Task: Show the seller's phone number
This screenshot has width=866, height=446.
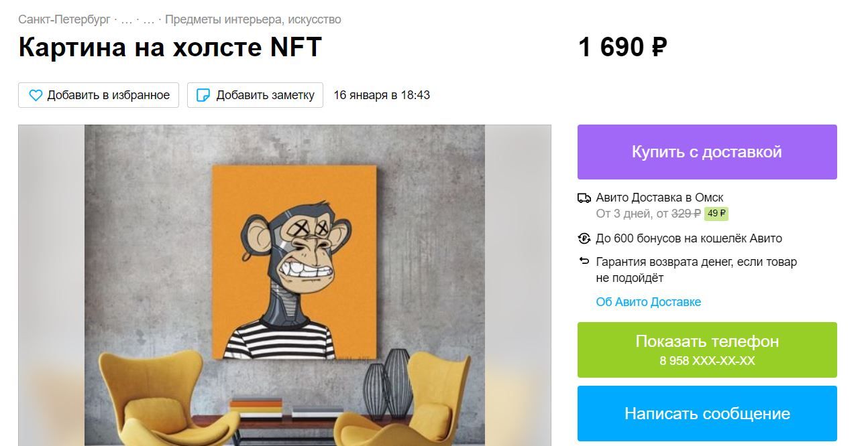Action: point(707,350)
